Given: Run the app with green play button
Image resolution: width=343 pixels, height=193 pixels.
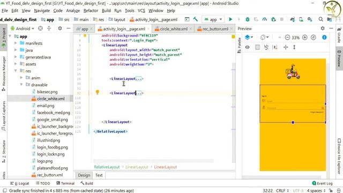Looking at the screenshot, I should click(230, 19).
